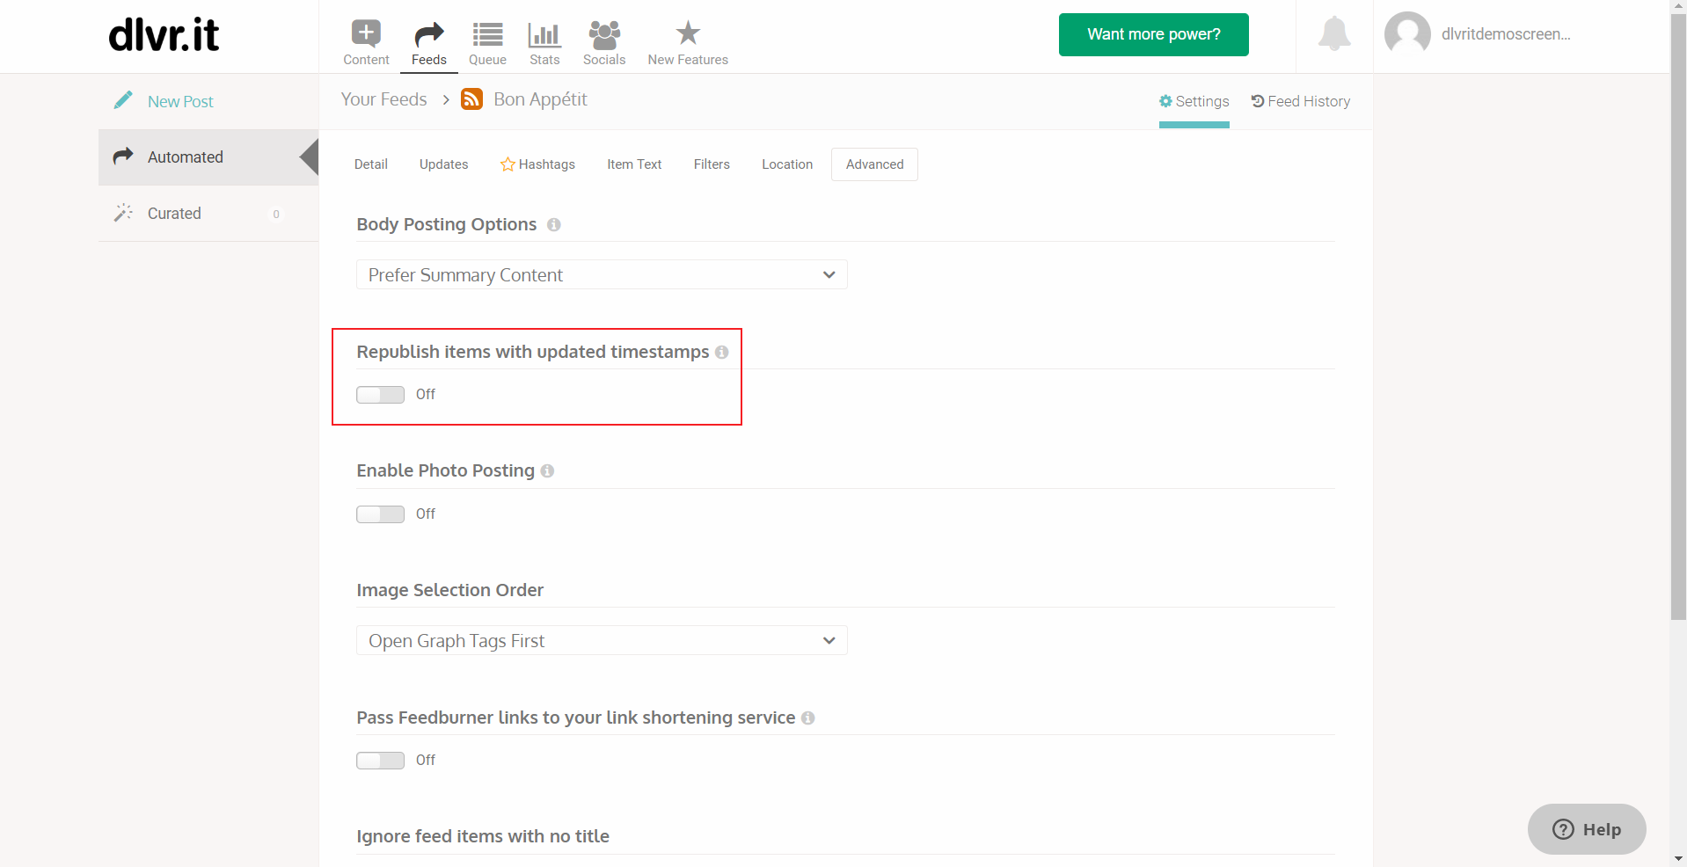Image resolution: width=1687 pixels, height=867 pixels.
Task: Show info for Pass Feedburner links
Action: click(x=807, y=718)
